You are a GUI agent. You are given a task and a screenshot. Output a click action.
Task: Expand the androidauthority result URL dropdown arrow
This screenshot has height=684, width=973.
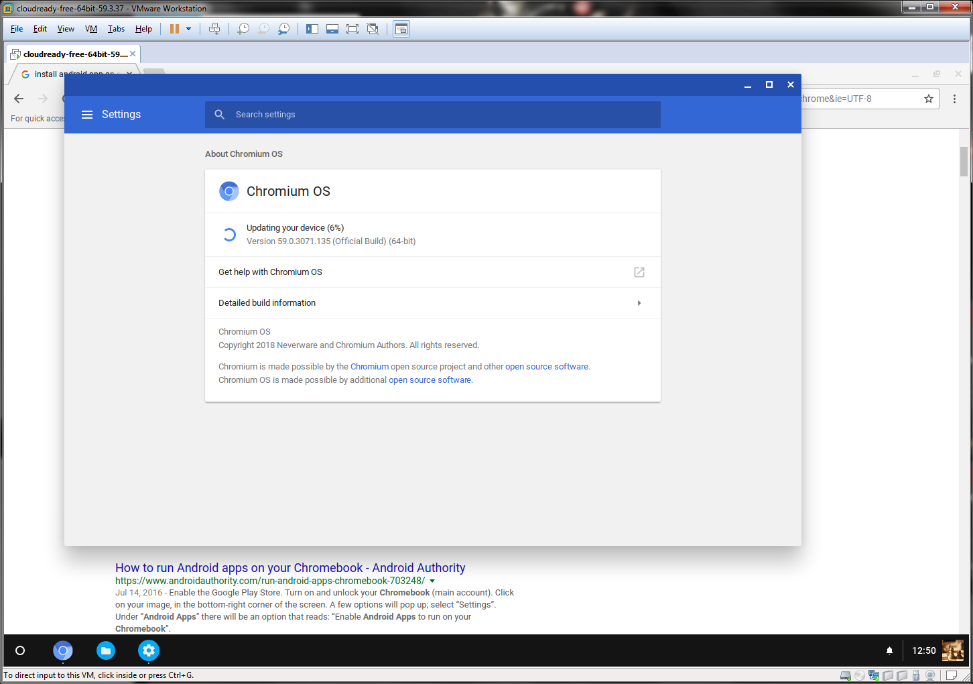point(432,581)
